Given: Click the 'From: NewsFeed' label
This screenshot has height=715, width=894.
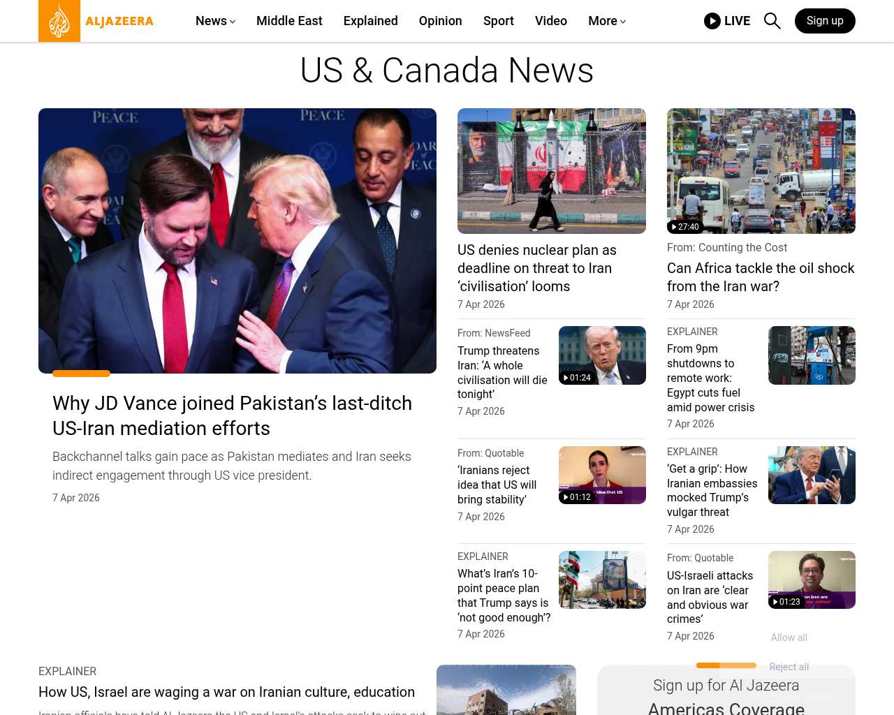Looking at the screenshot, I should point(494,333).
